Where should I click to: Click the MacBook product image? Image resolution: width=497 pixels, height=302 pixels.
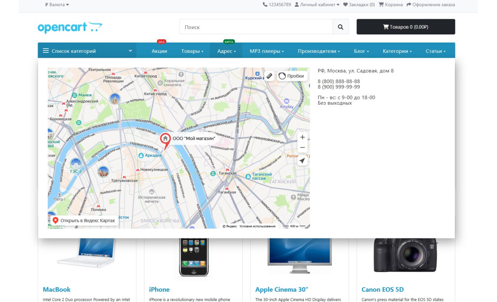click(86, 253)
